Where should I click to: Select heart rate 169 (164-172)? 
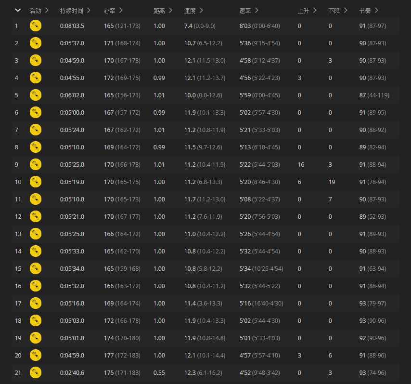(122, 147)
